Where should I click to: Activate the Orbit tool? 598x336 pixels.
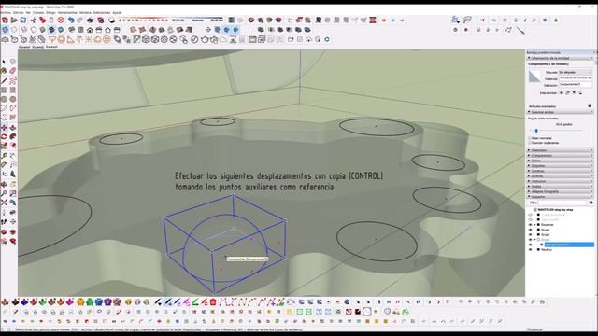[4, 184]
